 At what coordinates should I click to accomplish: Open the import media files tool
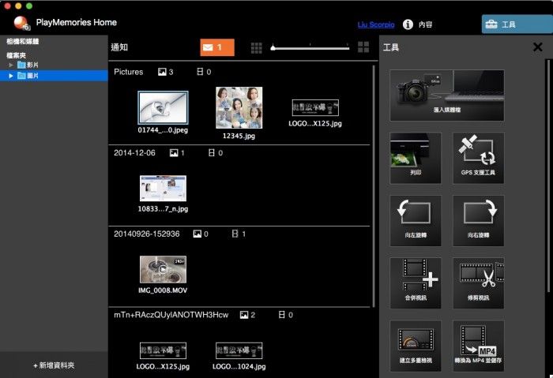446,95
